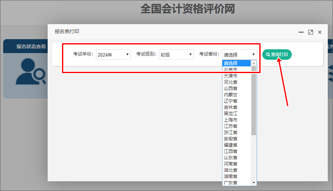Click the province list scroll-up arrow
Image resolution: width=333 pixels, height=191 pixels.
[253, 63]
